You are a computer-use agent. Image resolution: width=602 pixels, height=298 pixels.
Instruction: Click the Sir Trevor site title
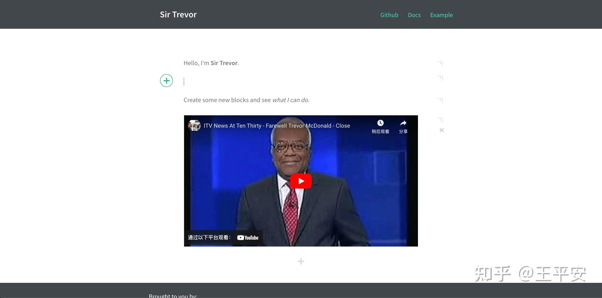[178, 15]
